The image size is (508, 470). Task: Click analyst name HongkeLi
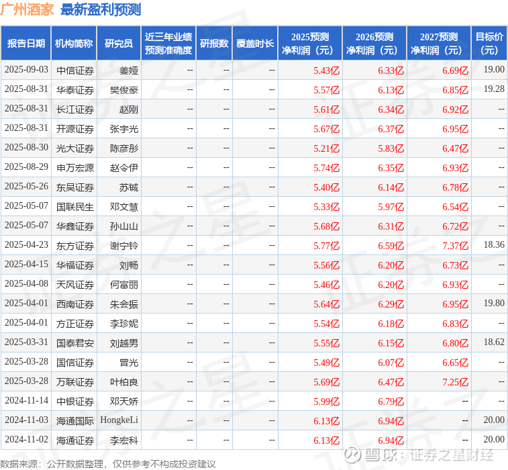(x=119, y=420)
